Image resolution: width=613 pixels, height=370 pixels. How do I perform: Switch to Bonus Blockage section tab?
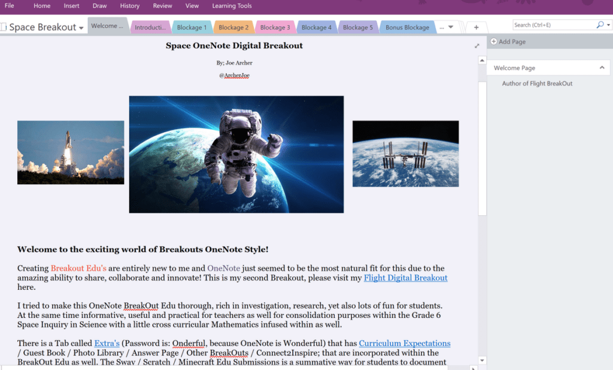point(407,27)
